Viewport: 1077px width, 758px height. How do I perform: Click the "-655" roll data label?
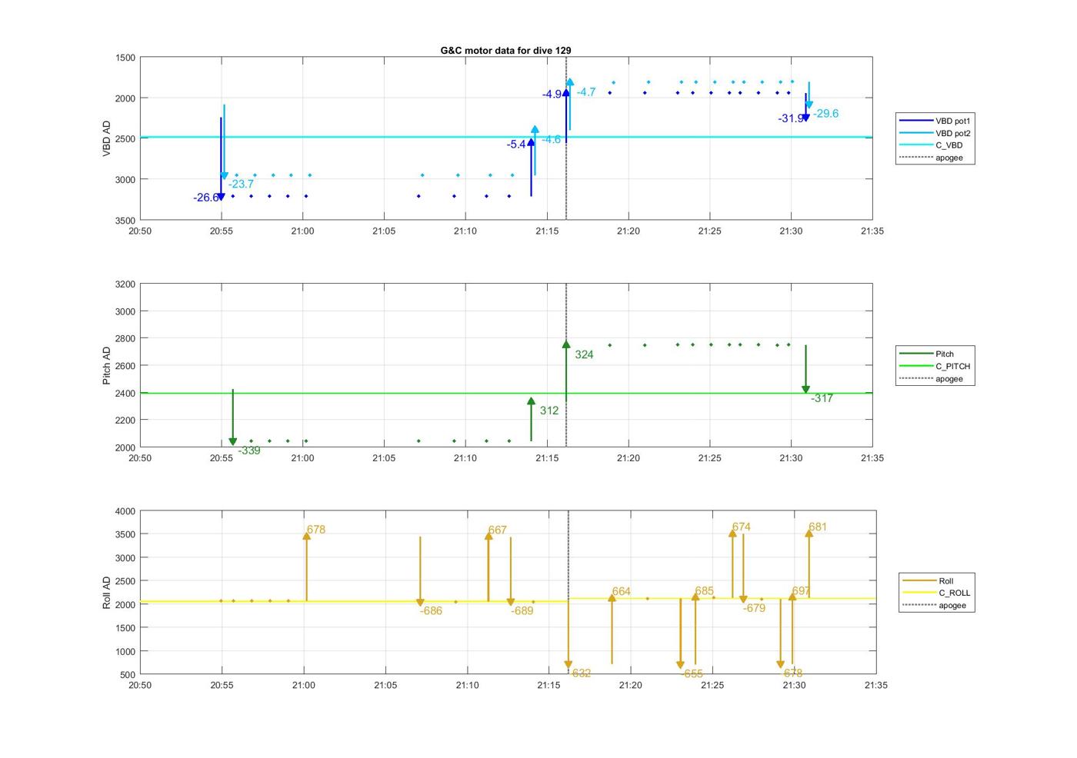692,673
